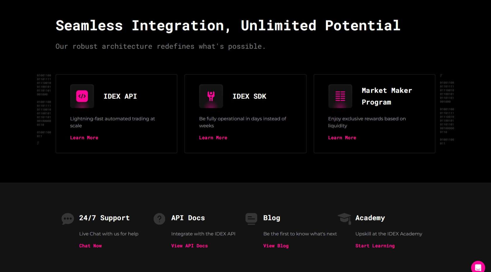The height and width of the screenshot is (272, 491).
Task: Open the View API Docs link
Action: click(x=189, y=246)
